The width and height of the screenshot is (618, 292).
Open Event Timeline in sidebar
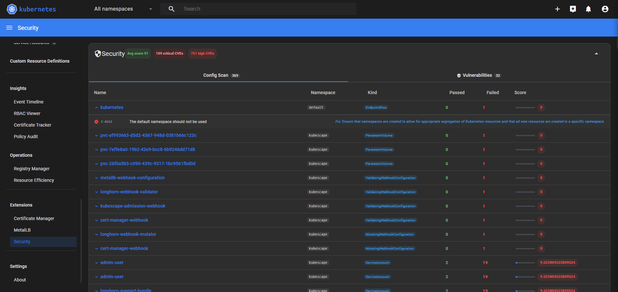click(x=29, y=102)
